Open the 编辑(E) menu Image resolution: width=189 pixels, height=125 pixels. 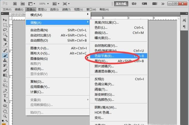(19, 9)
